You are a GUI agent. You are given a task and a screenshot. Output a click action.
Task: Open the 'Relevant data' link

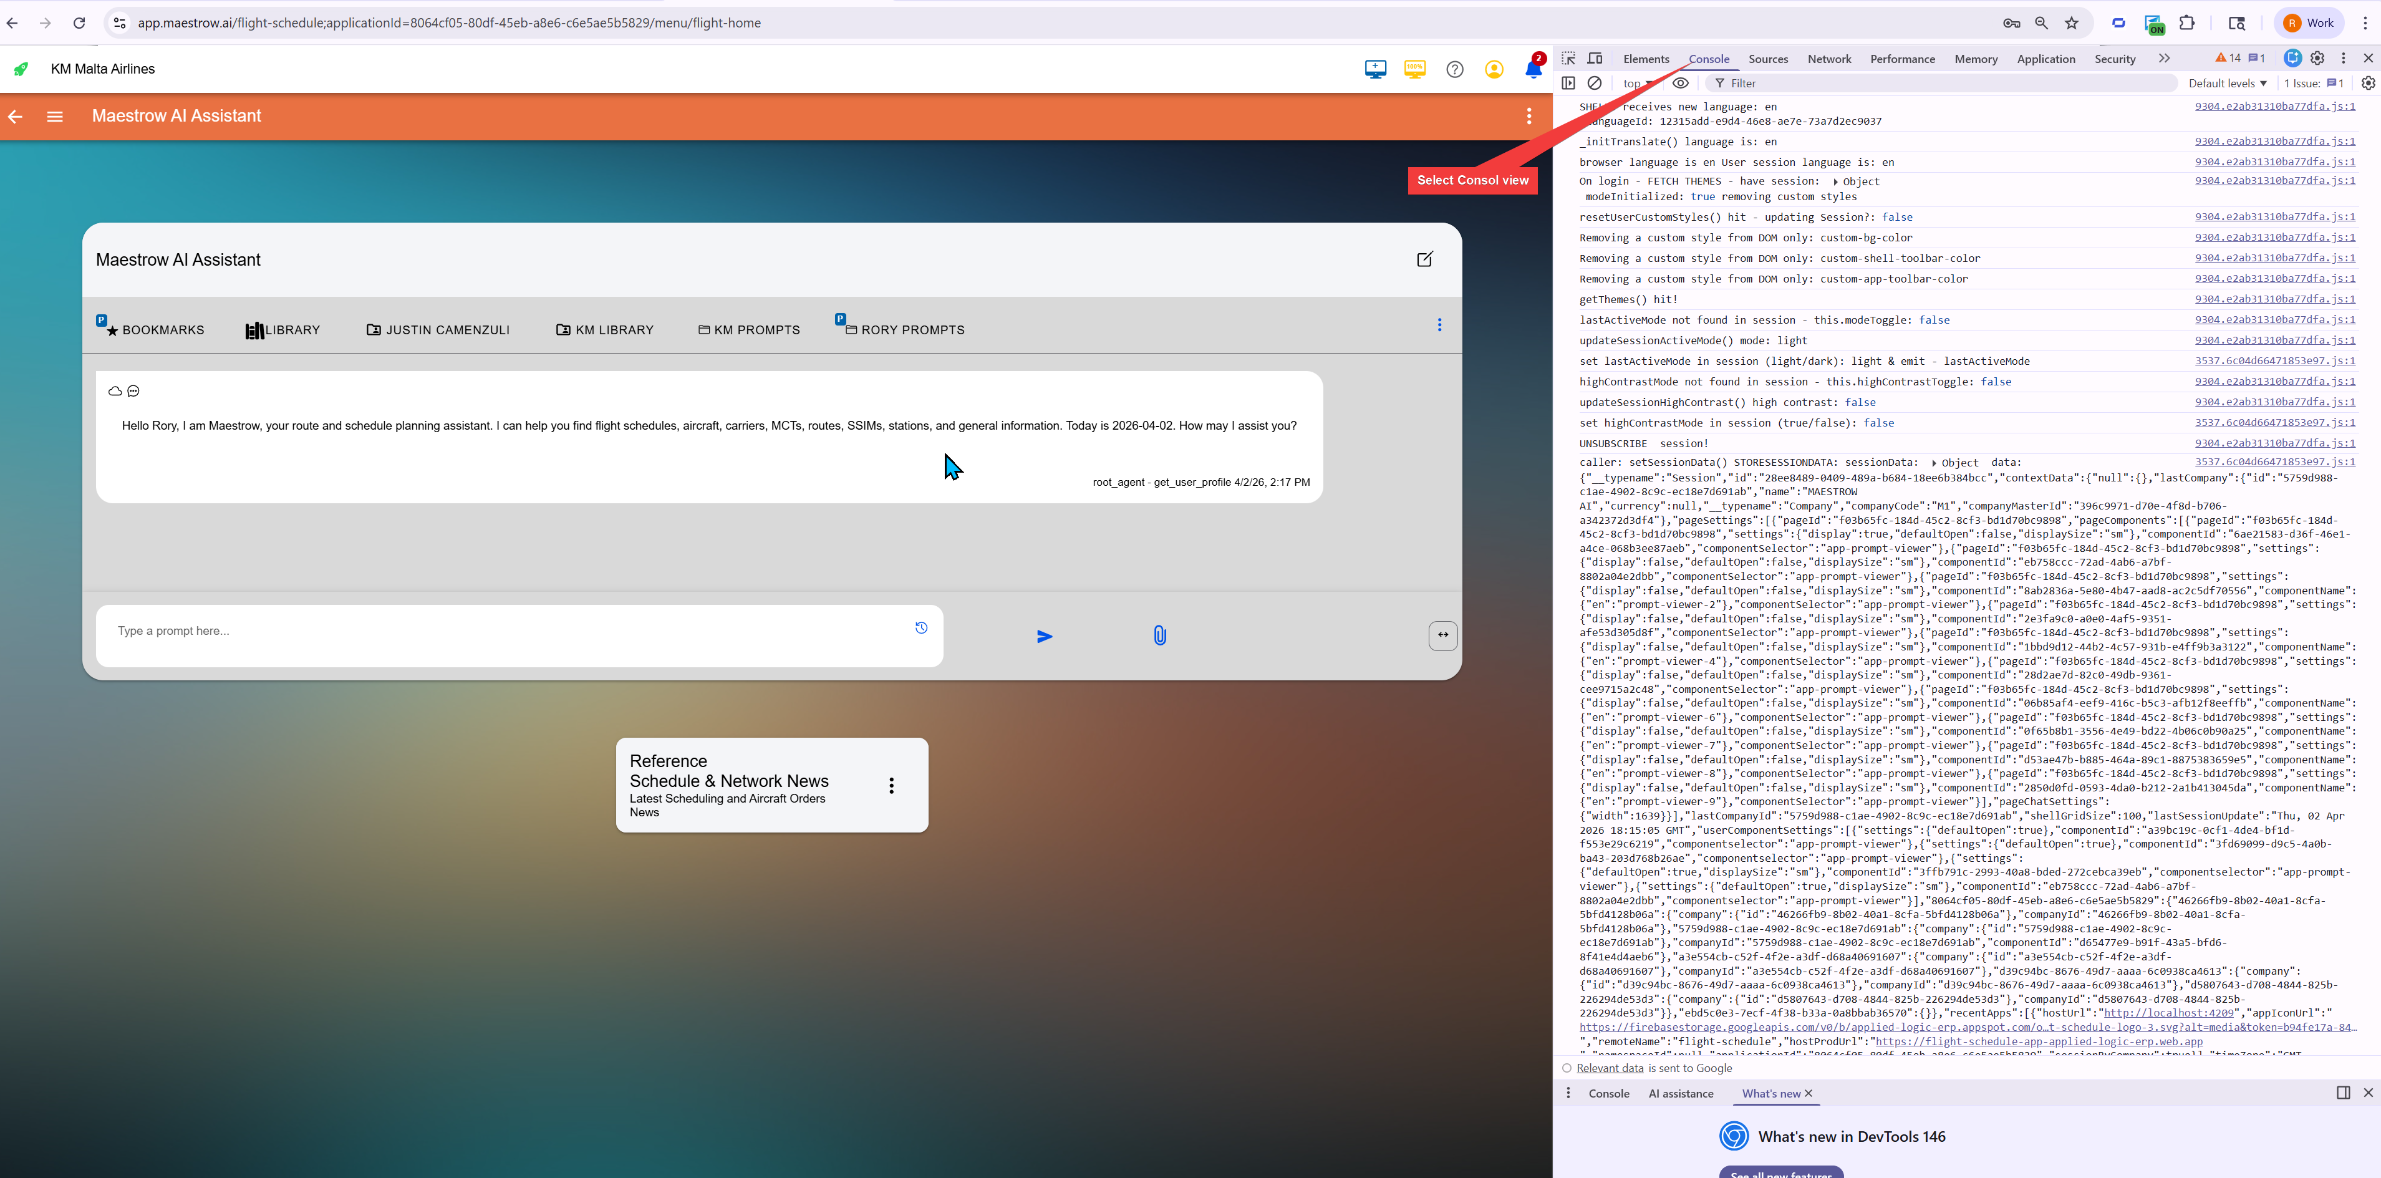pyautogui.click(x=1609, y=1068)
